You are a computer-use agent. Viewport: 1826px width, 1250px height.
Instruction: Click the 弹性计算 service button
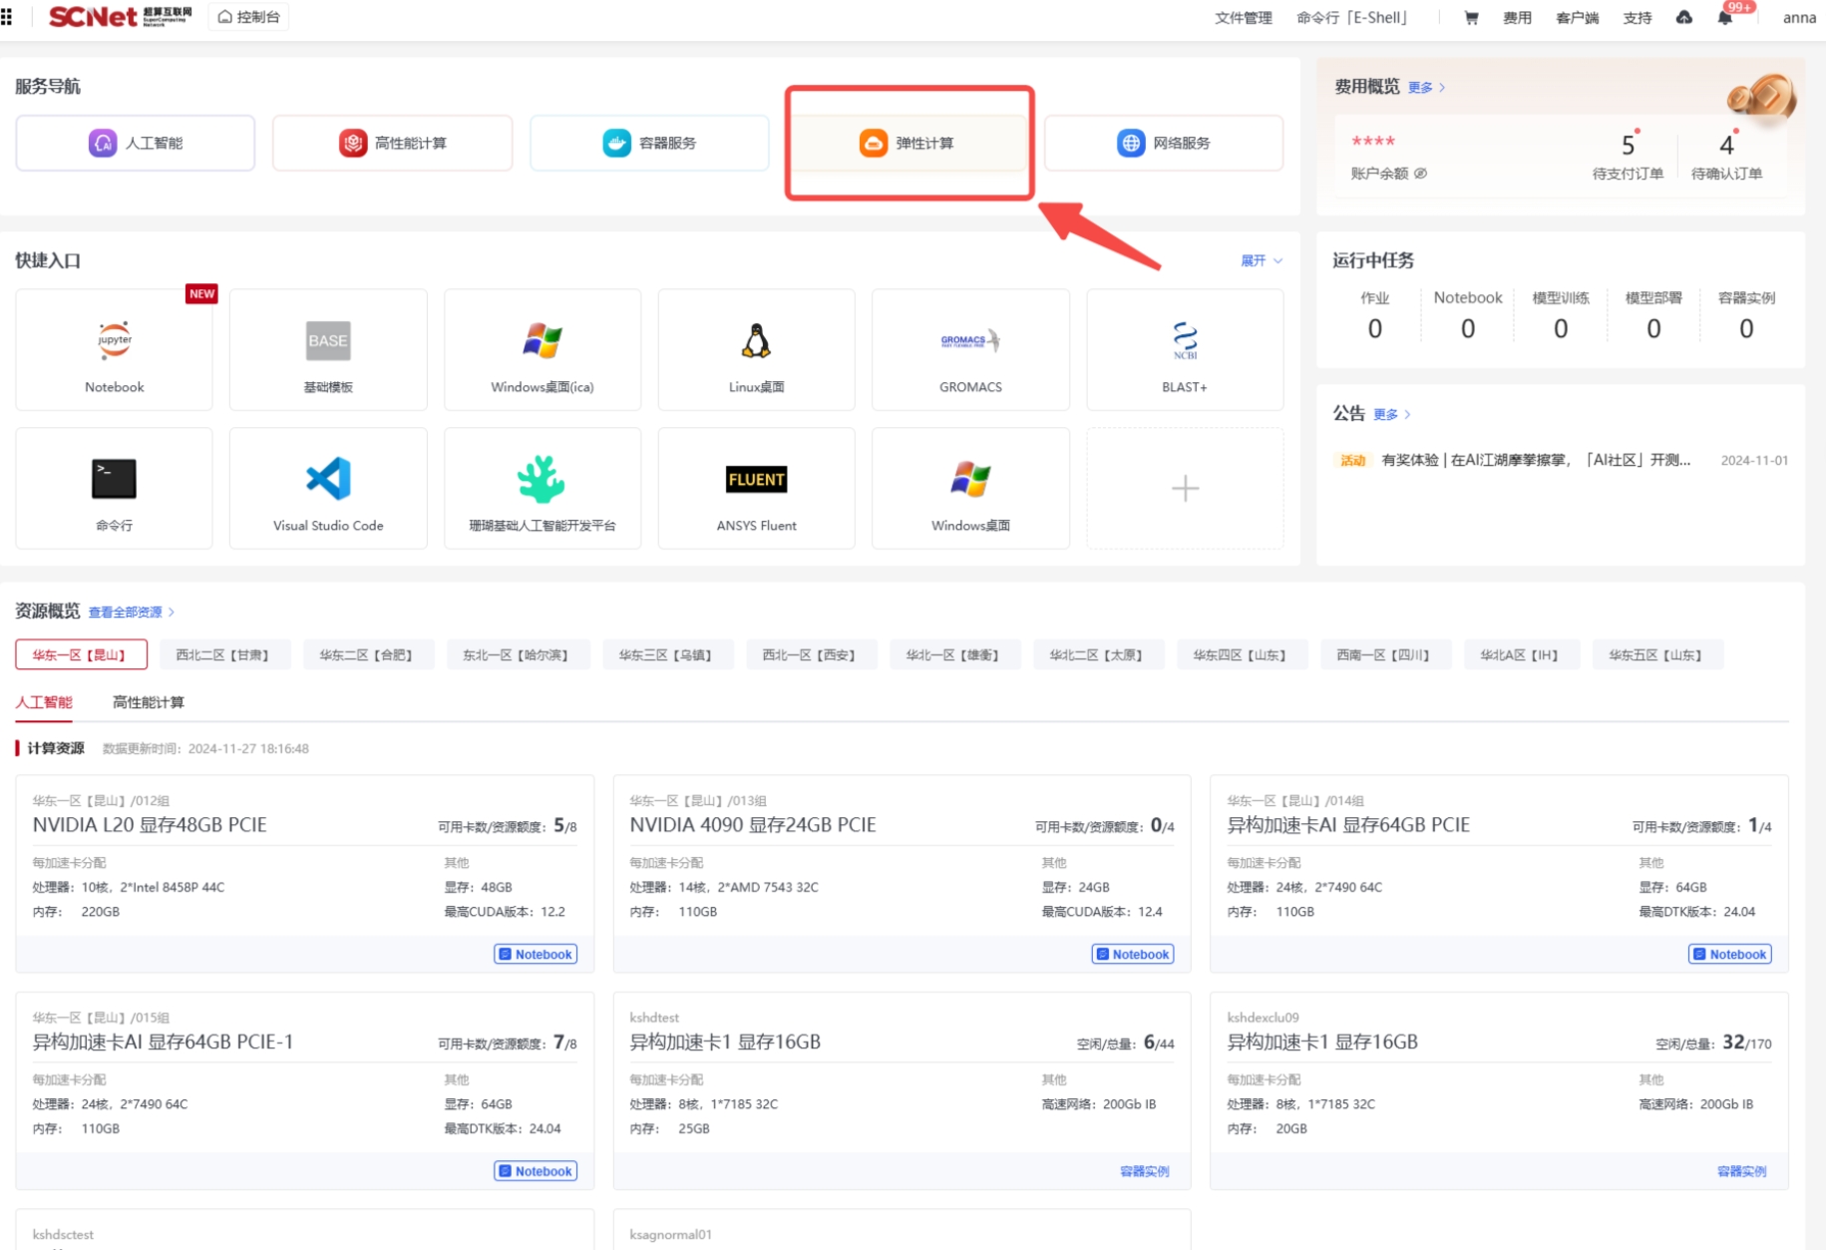[x=908, y=144]
